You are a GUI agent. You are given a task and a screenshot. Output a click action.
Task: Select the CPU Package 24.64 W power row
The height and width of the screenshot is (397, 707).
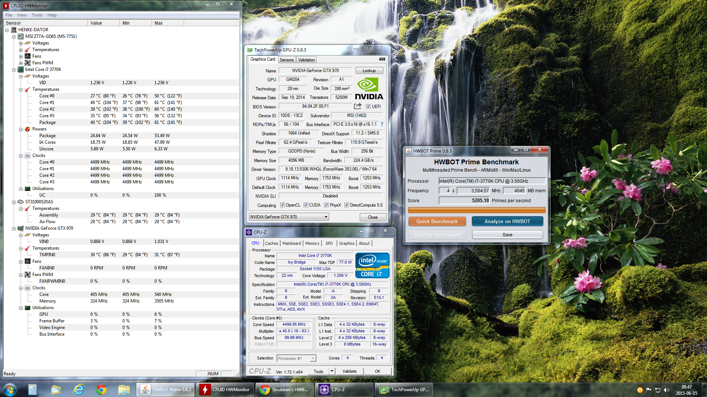coord(122,136)
